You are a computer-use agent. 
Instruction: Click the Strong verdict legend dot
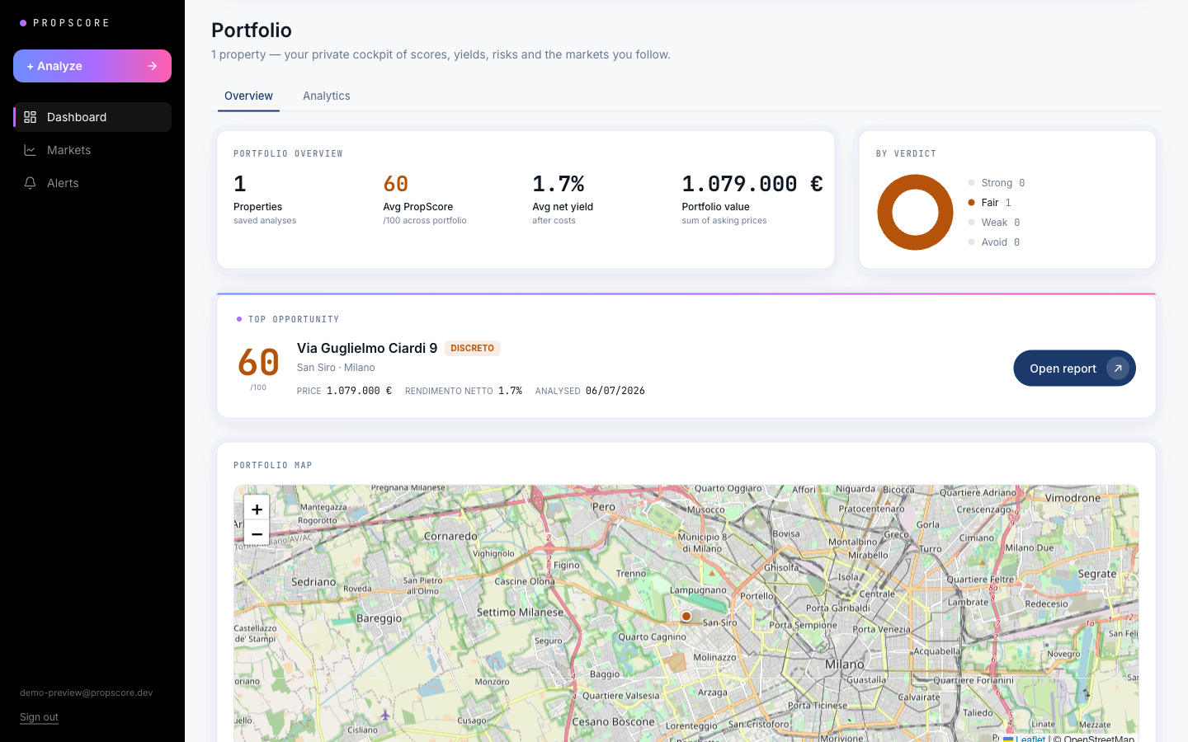point(971,183)
